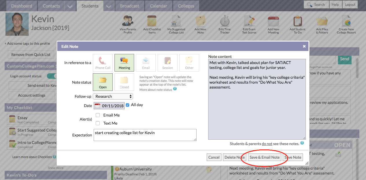366x180 pixels.
Task: Click the Delete Note button
Action: pyautogui.click(x=234, y=157)
